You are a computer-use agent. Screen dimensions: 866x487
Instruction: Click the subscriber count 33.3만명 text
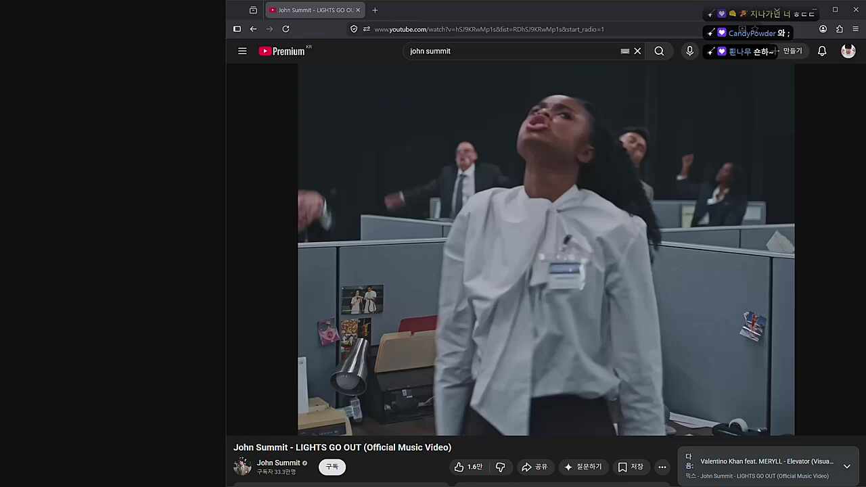(x=276, y=472)
